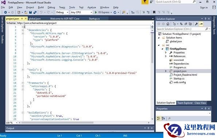Viewport: 217px width, 138px height.
Task: Click the Save All toolbar icon
Action: click(35, 12)
